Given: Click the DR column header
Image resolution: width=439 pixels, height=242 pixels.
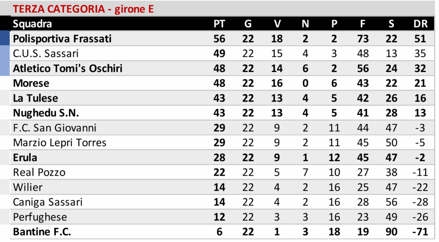Looking at the screenshot, I should 420,24.
